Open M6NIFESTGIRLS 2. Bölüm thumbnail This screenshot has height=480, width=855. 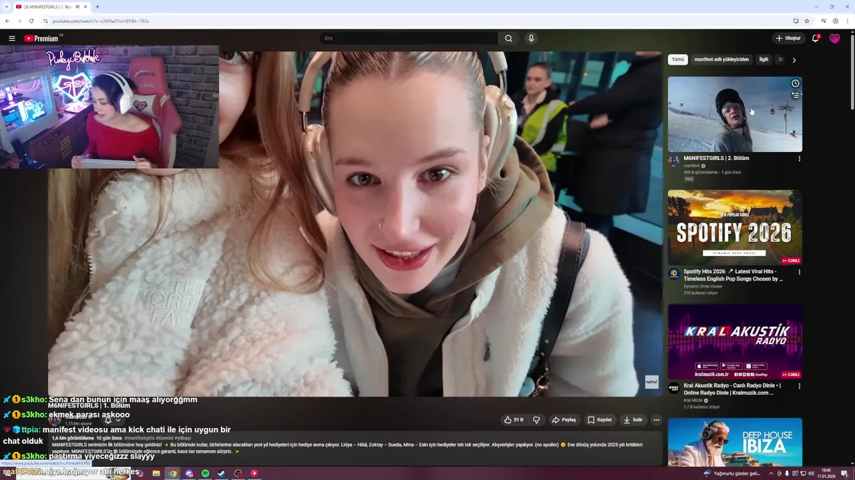click(x=735, y=114)
